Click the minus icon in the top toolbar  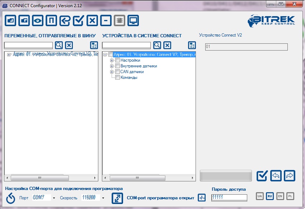point(105,21)
